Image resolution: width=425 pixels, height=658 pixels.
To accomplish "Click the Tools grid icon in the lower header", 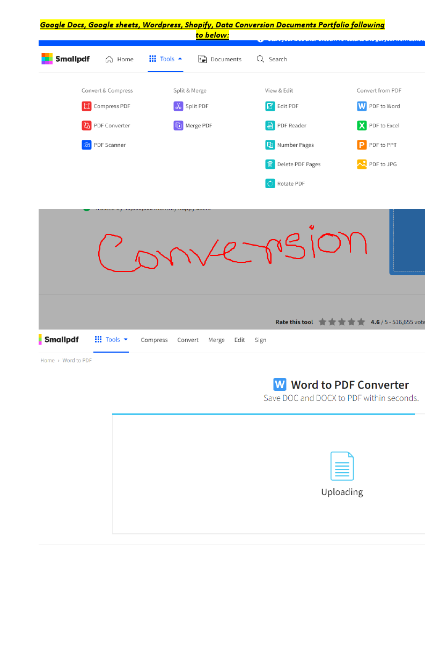I will pos(98,339).
